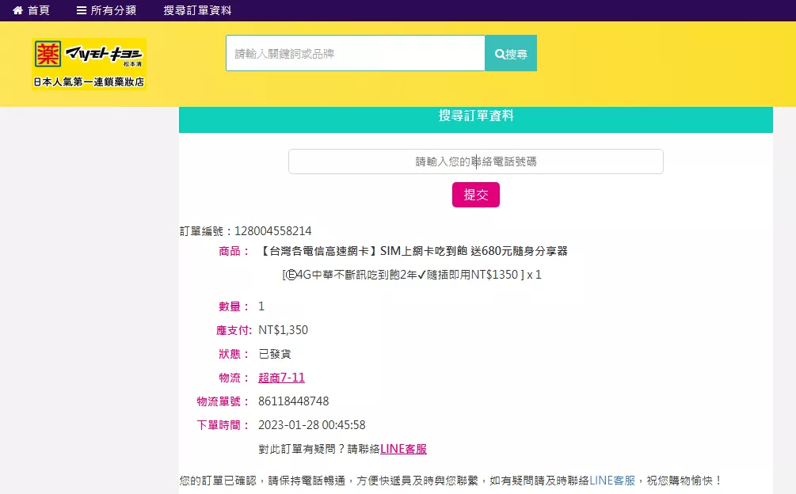The width and height of the screenshot is (796, 494).
Task: Select the 物流單號 label
Action: (x=223, y=401)
